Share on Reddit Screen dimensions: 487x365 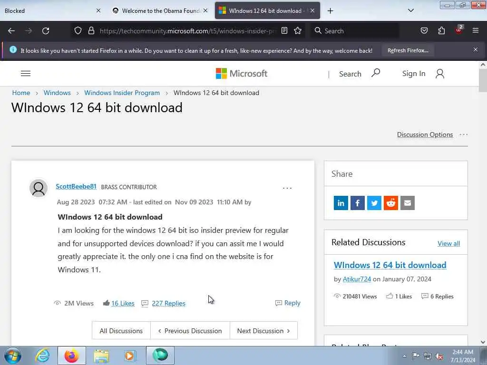coord(391,203)
